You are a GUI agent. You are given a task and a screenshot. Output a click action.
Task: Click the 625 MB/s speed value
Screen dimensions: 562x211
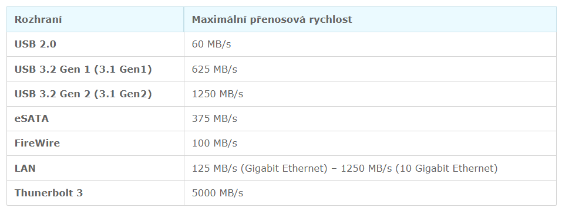pyautogui.click(x=214, y=69)
